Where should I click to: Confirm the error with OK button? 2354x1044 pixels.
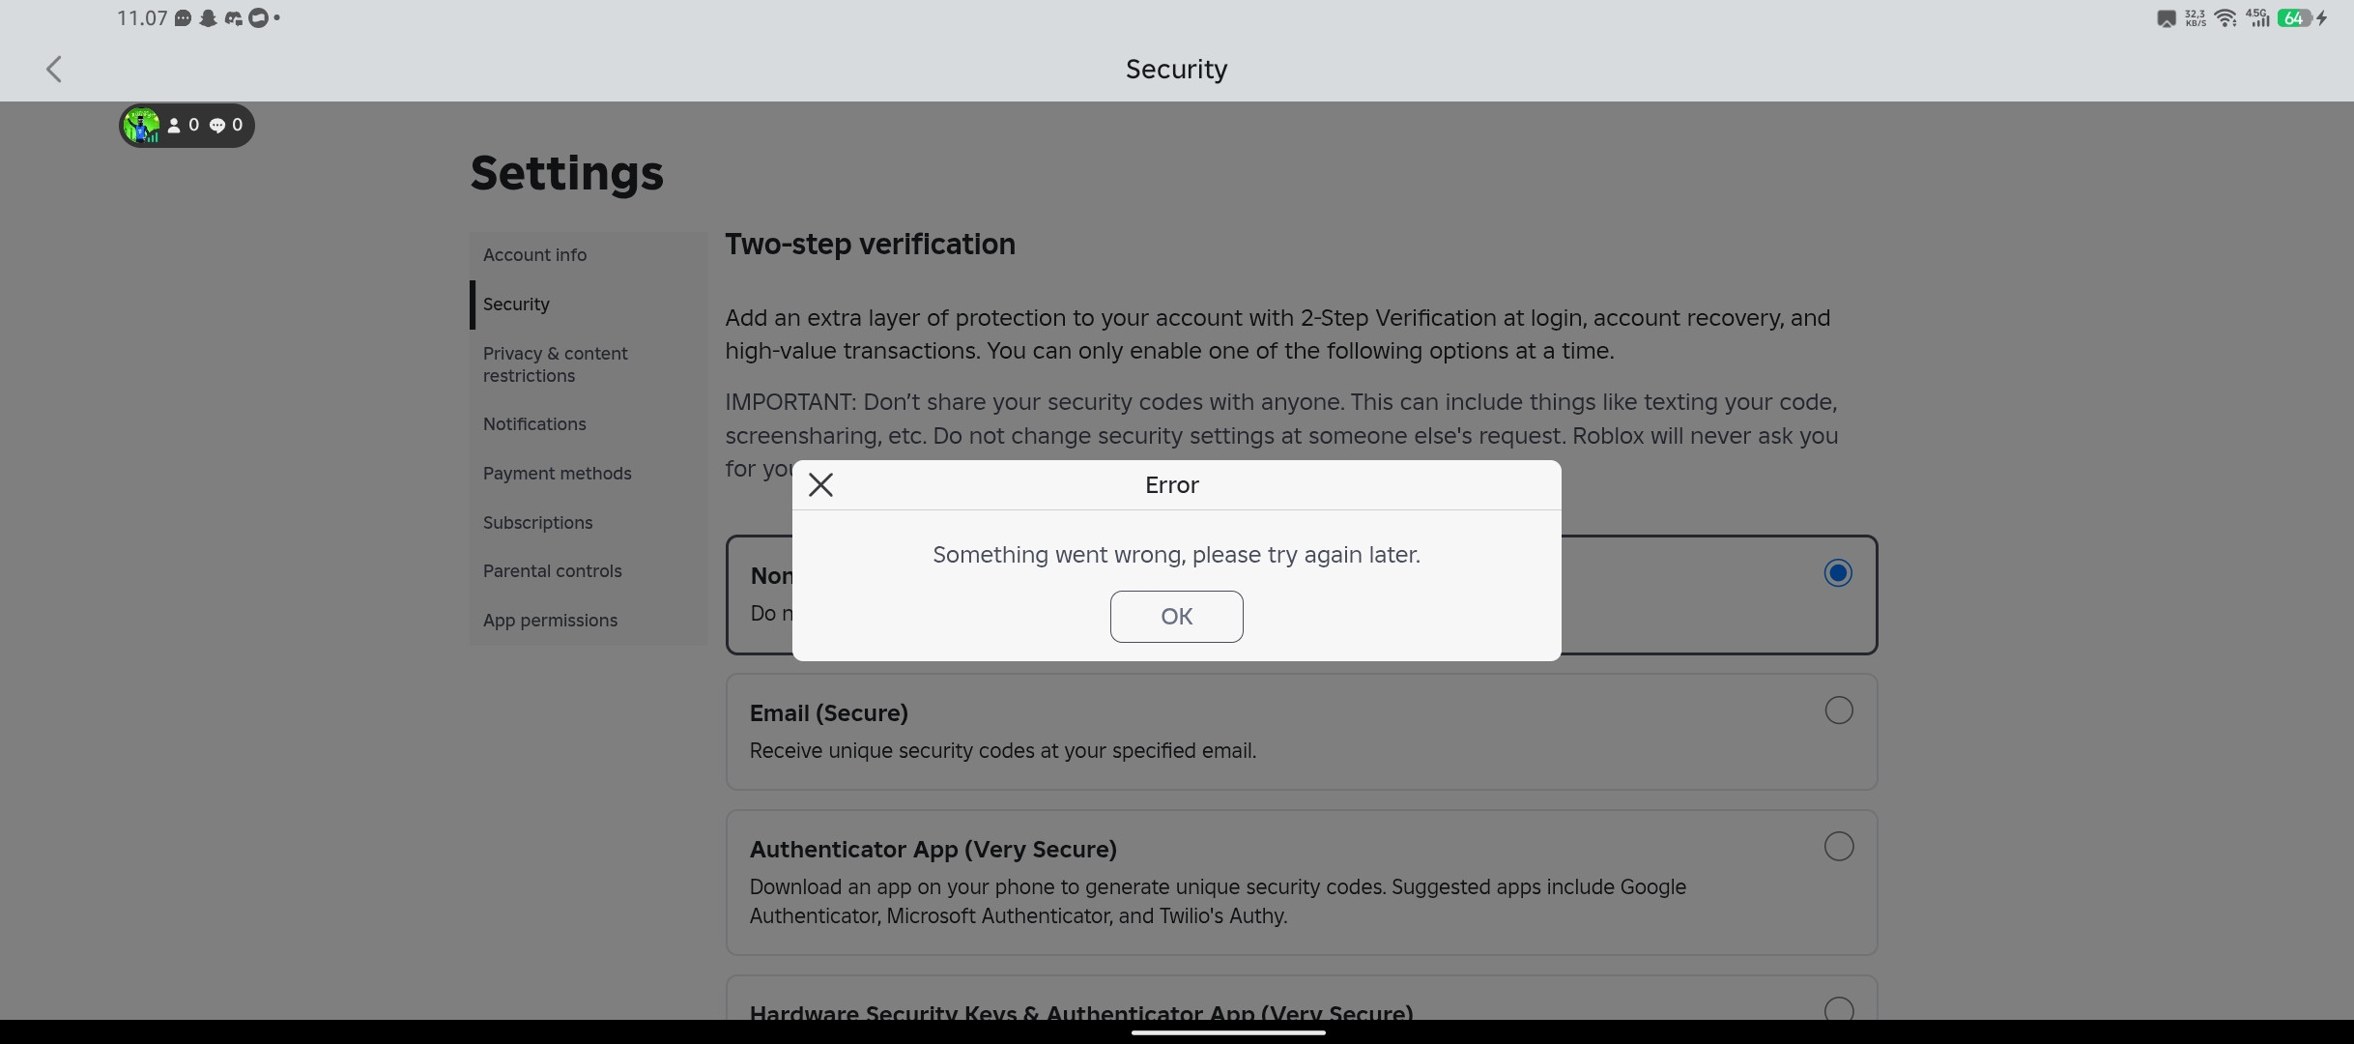coord(1176,617)
